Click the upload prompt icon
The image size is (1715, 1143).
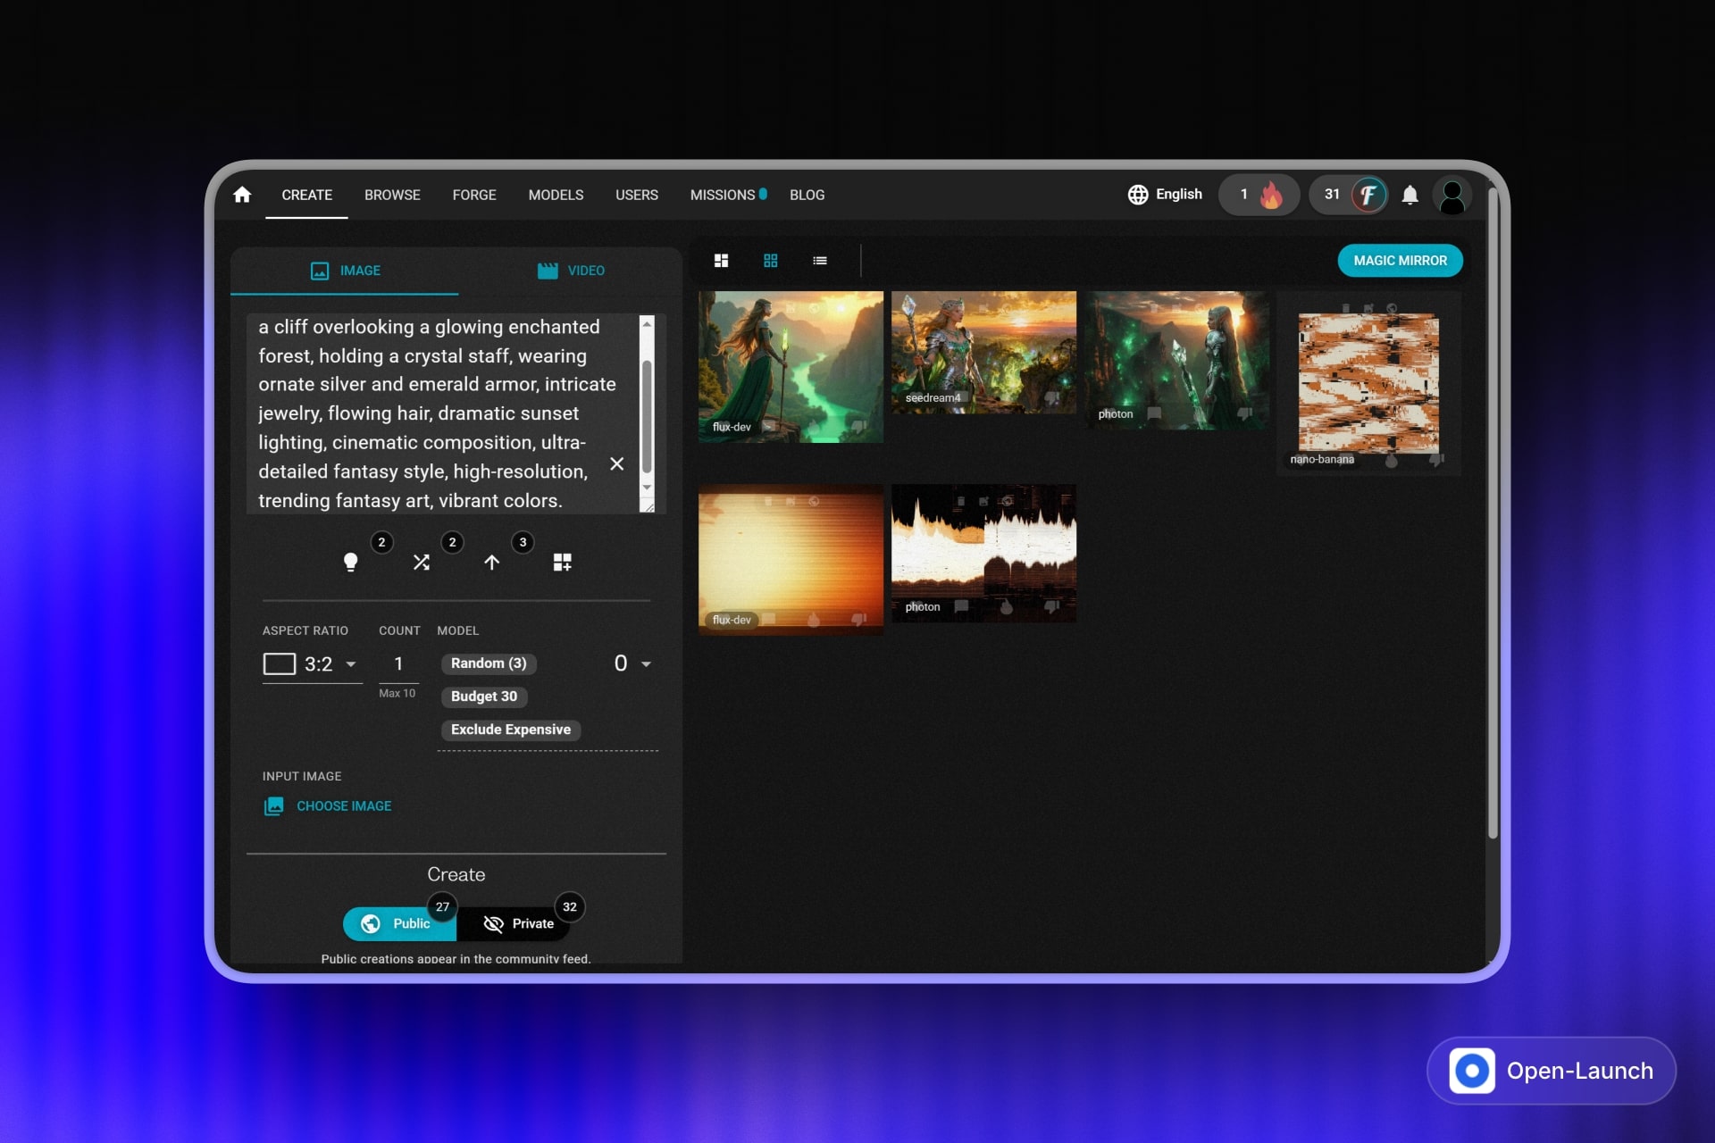(492, 563)
